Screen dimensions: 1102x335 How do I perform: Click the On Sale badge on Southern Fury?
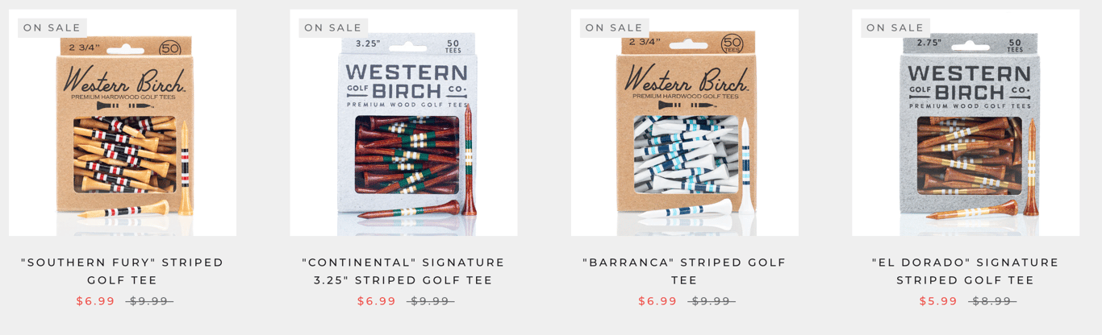point(52,27)
